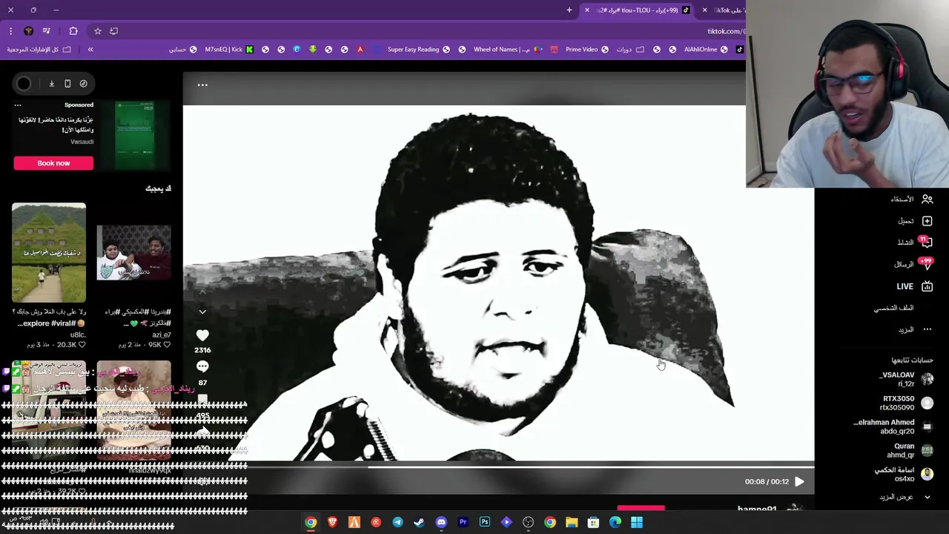The height and width of the screenshot is (534, 949).
Task: Open the sponsored ad three-dot options
Action: pos(18,105)
